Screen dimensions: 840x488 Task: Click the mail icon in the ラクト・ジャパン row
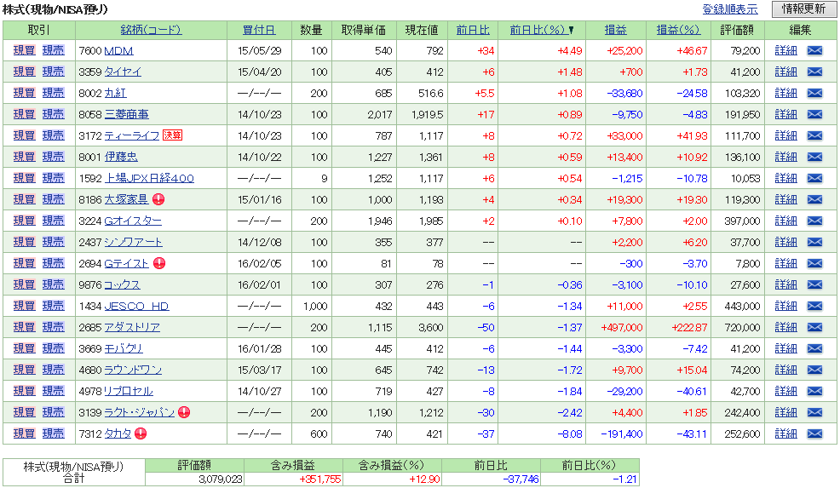click(x=814, y=412)
